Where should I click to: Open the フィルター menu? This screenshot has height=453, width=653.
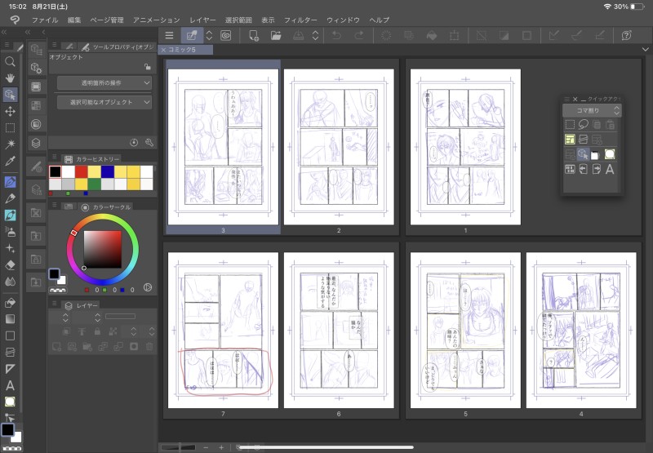click(x=301, y=19)
